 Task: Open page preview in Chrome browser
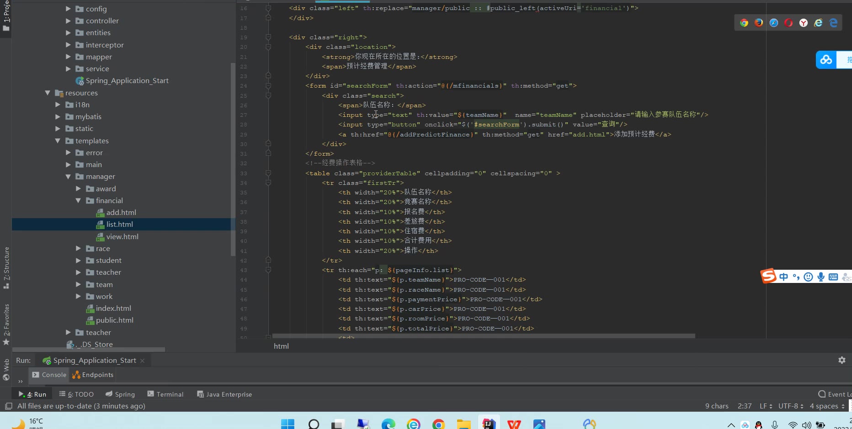tap(744, 23)
